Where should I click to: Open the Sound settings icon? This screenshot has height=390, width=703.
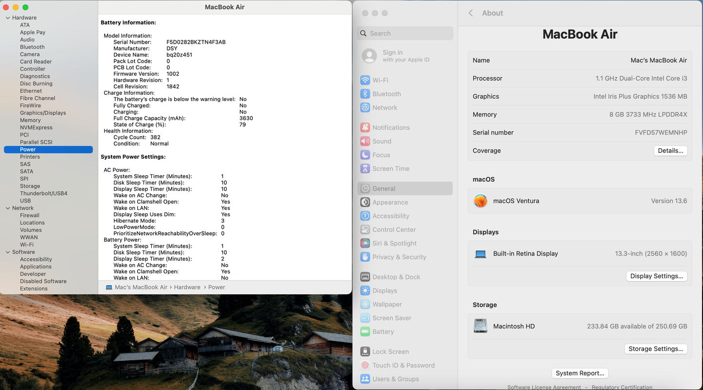pos(365,141)
